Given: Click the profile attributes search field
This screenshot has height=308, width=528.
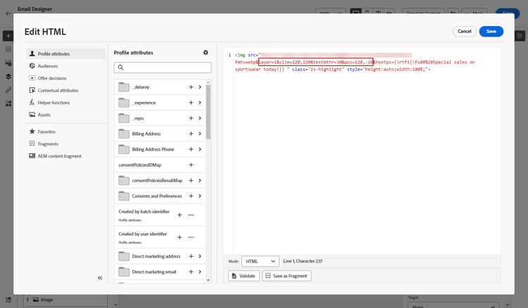Looking at the screenshot, I should (x=163, y=68).
